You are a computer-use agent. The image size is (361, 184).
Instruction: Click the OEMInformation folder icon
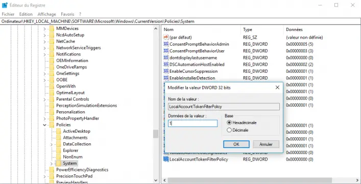[x=52, y=60]
